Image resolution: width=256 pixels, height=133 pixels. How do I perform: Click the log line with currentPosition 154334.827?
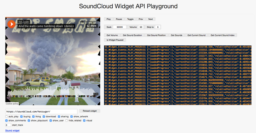tap(178, 86)
